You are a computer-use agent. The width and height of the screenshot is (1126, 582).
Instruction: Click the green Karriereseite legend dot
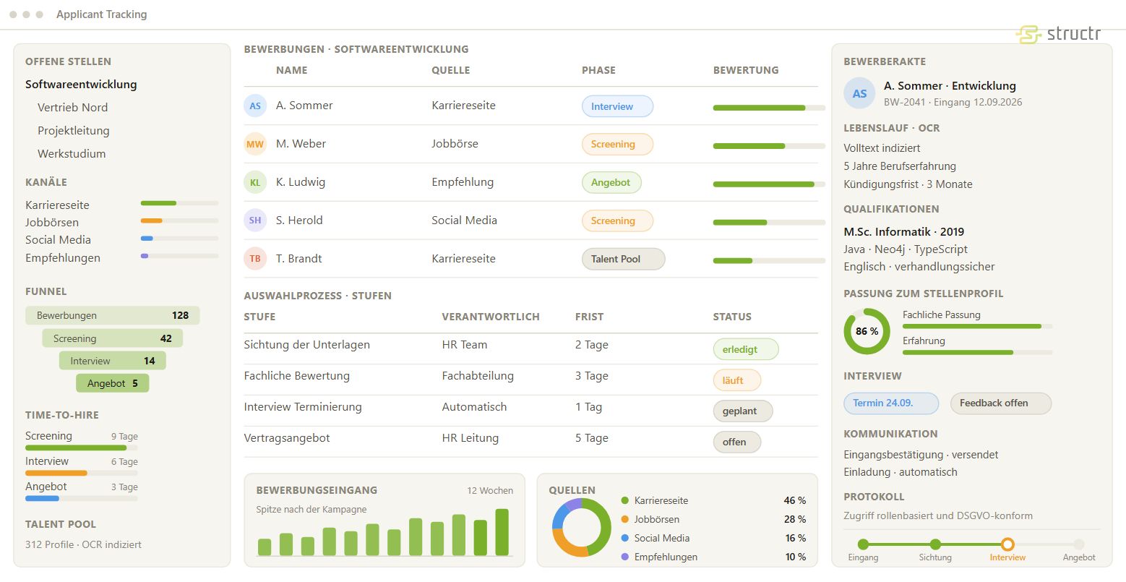click(625, 500)
